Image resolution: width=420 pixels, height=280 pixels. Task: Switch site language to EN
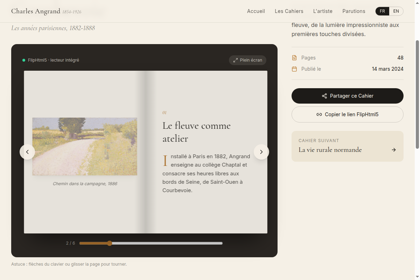tap(396, 11)
